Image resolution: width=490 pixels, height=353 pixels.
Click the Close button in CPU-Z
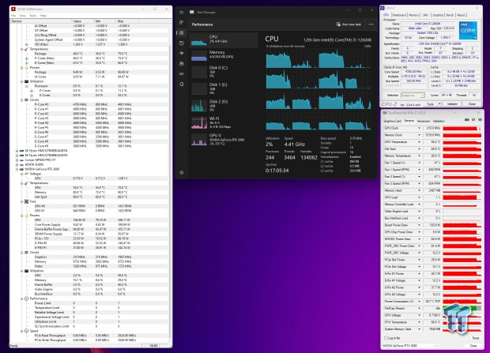472,103
